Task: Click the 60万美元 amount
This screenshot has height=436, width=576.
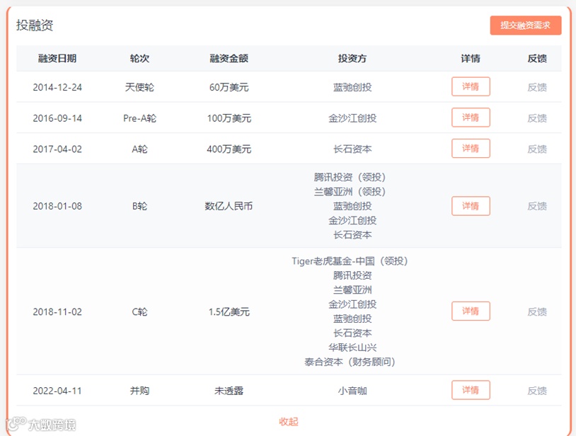Action: (229, 87)
